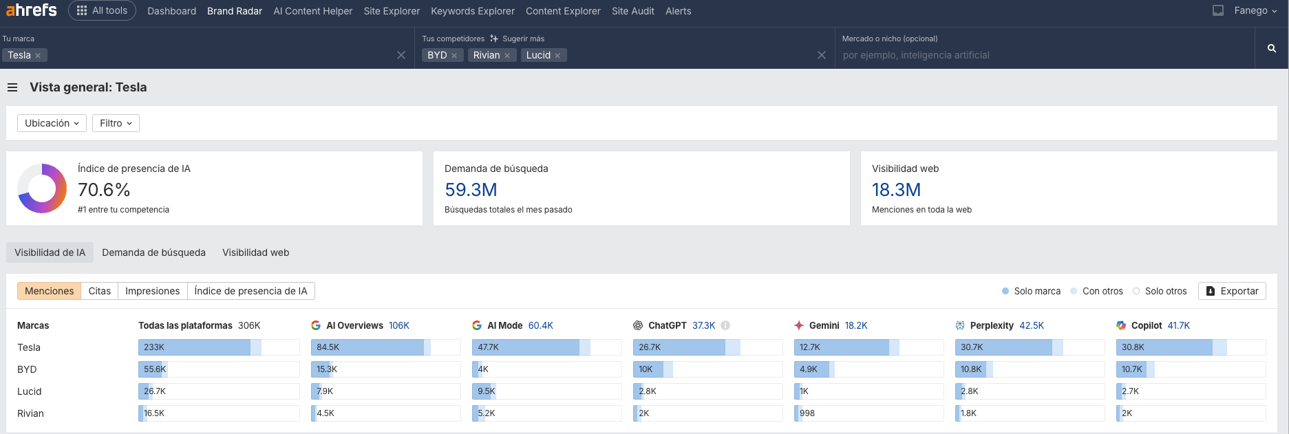Open the Fanego account menu
Viewport: 1289px width, 434px height.
(x=1255, y=11)
